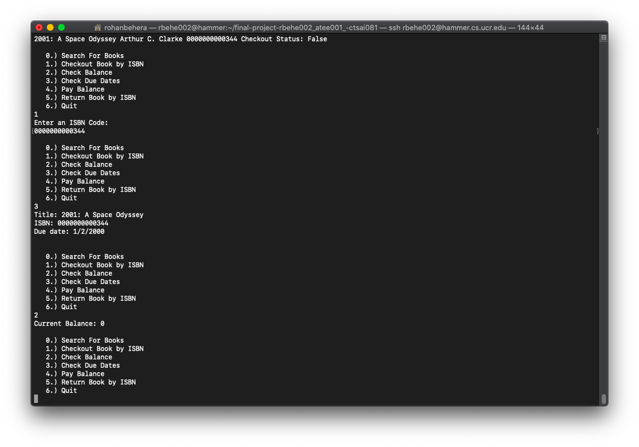This screenshot has width=639, height=447.
Task: Click the split pane icon at top right
Action: [x=603, y=37]
